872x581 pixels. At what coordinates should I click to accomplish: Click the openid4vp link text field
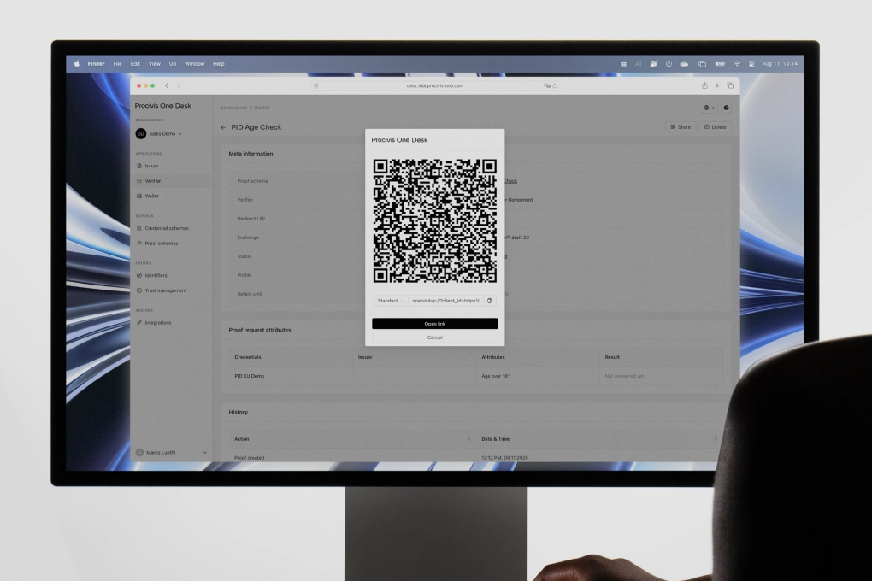pos(445,301)
